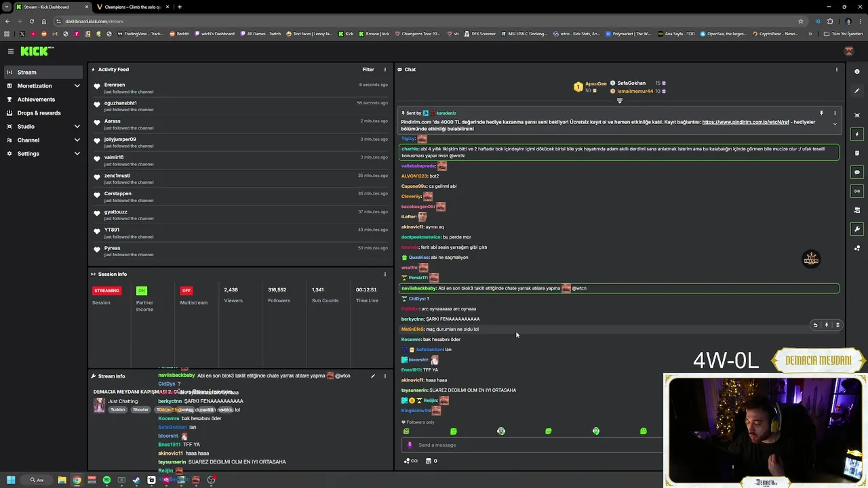Open the hamburger menu beside Kick logo

[x=11, y=51]
